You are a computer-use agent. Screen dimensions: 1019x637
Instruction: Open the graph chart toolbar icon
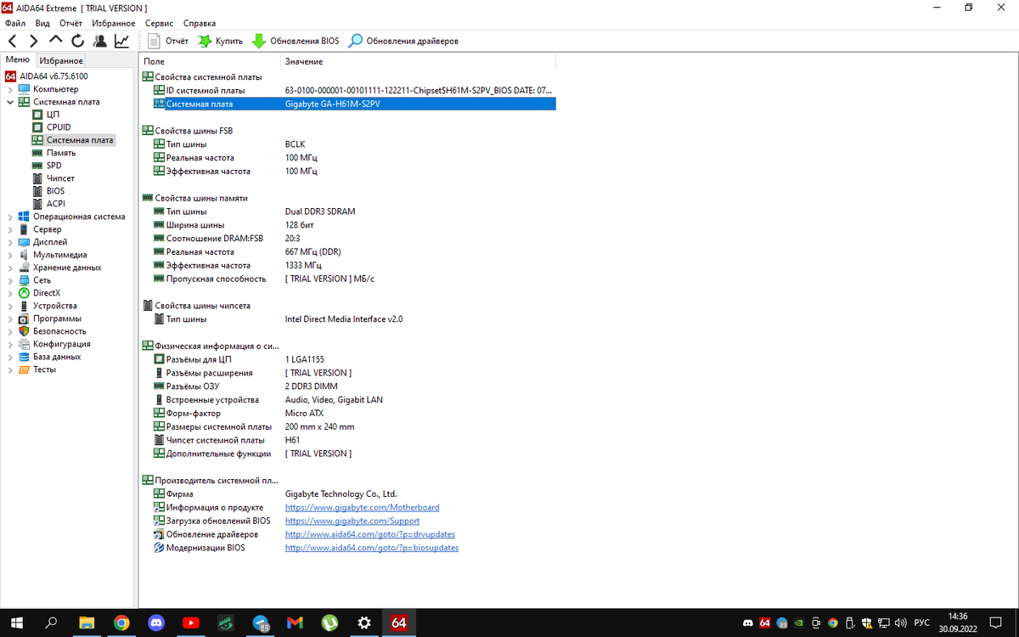tap(122, 41)
